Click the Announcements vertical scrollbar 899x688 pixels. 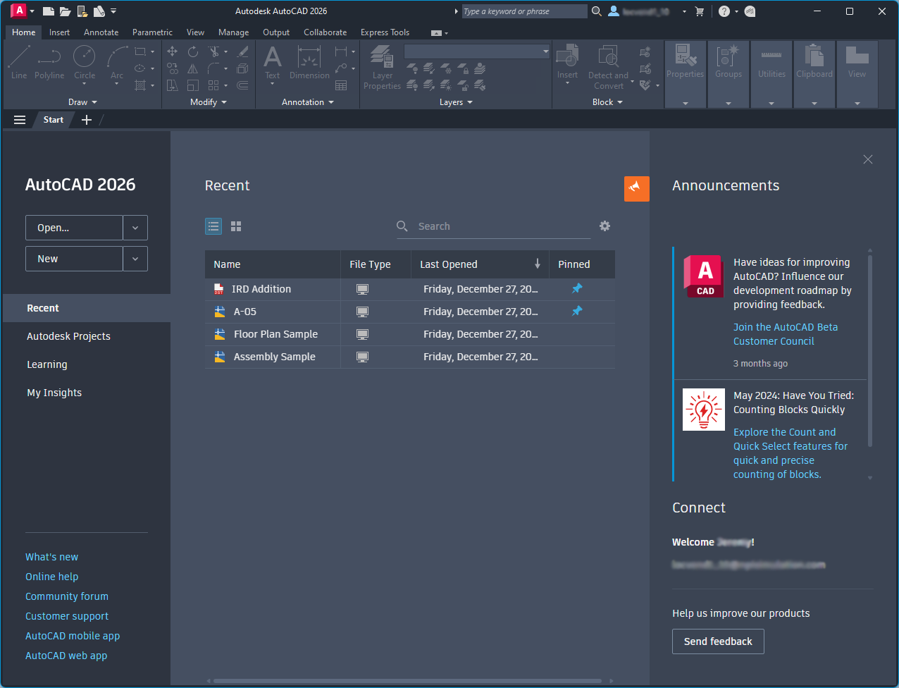[870, 350]
